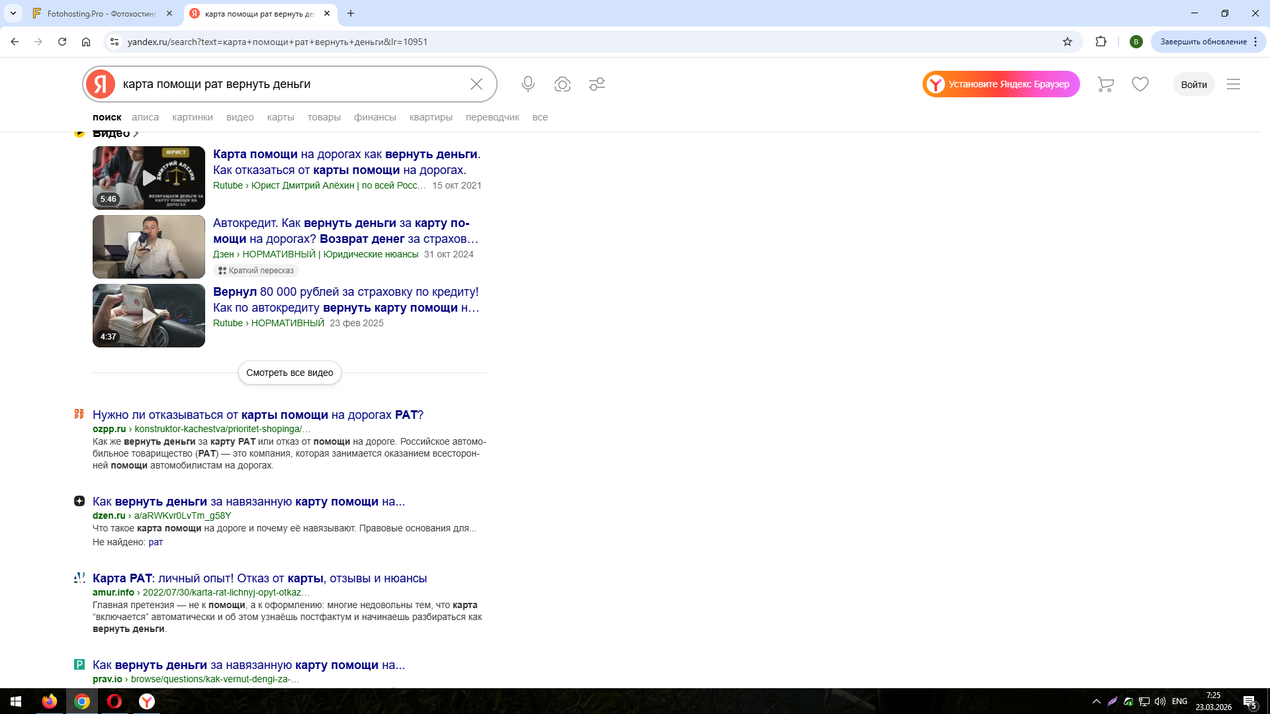Launch Firefox from the taskbar

[x=50, y=701]
